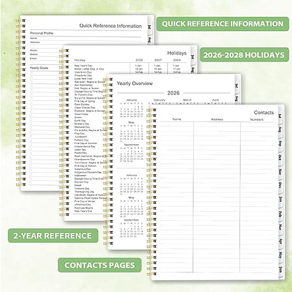Screen dimensions: 292x292
Task: Select the Numbers column header in Contacts
Action: tap(257, 119)
